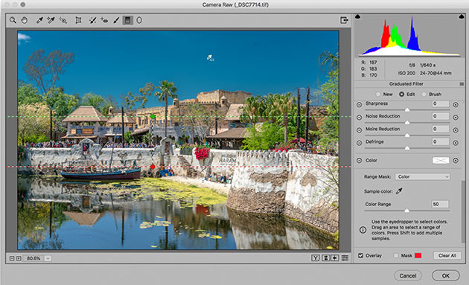Click the Cancel button
Screen dimensions: 469x285
(x=408, y=275)
